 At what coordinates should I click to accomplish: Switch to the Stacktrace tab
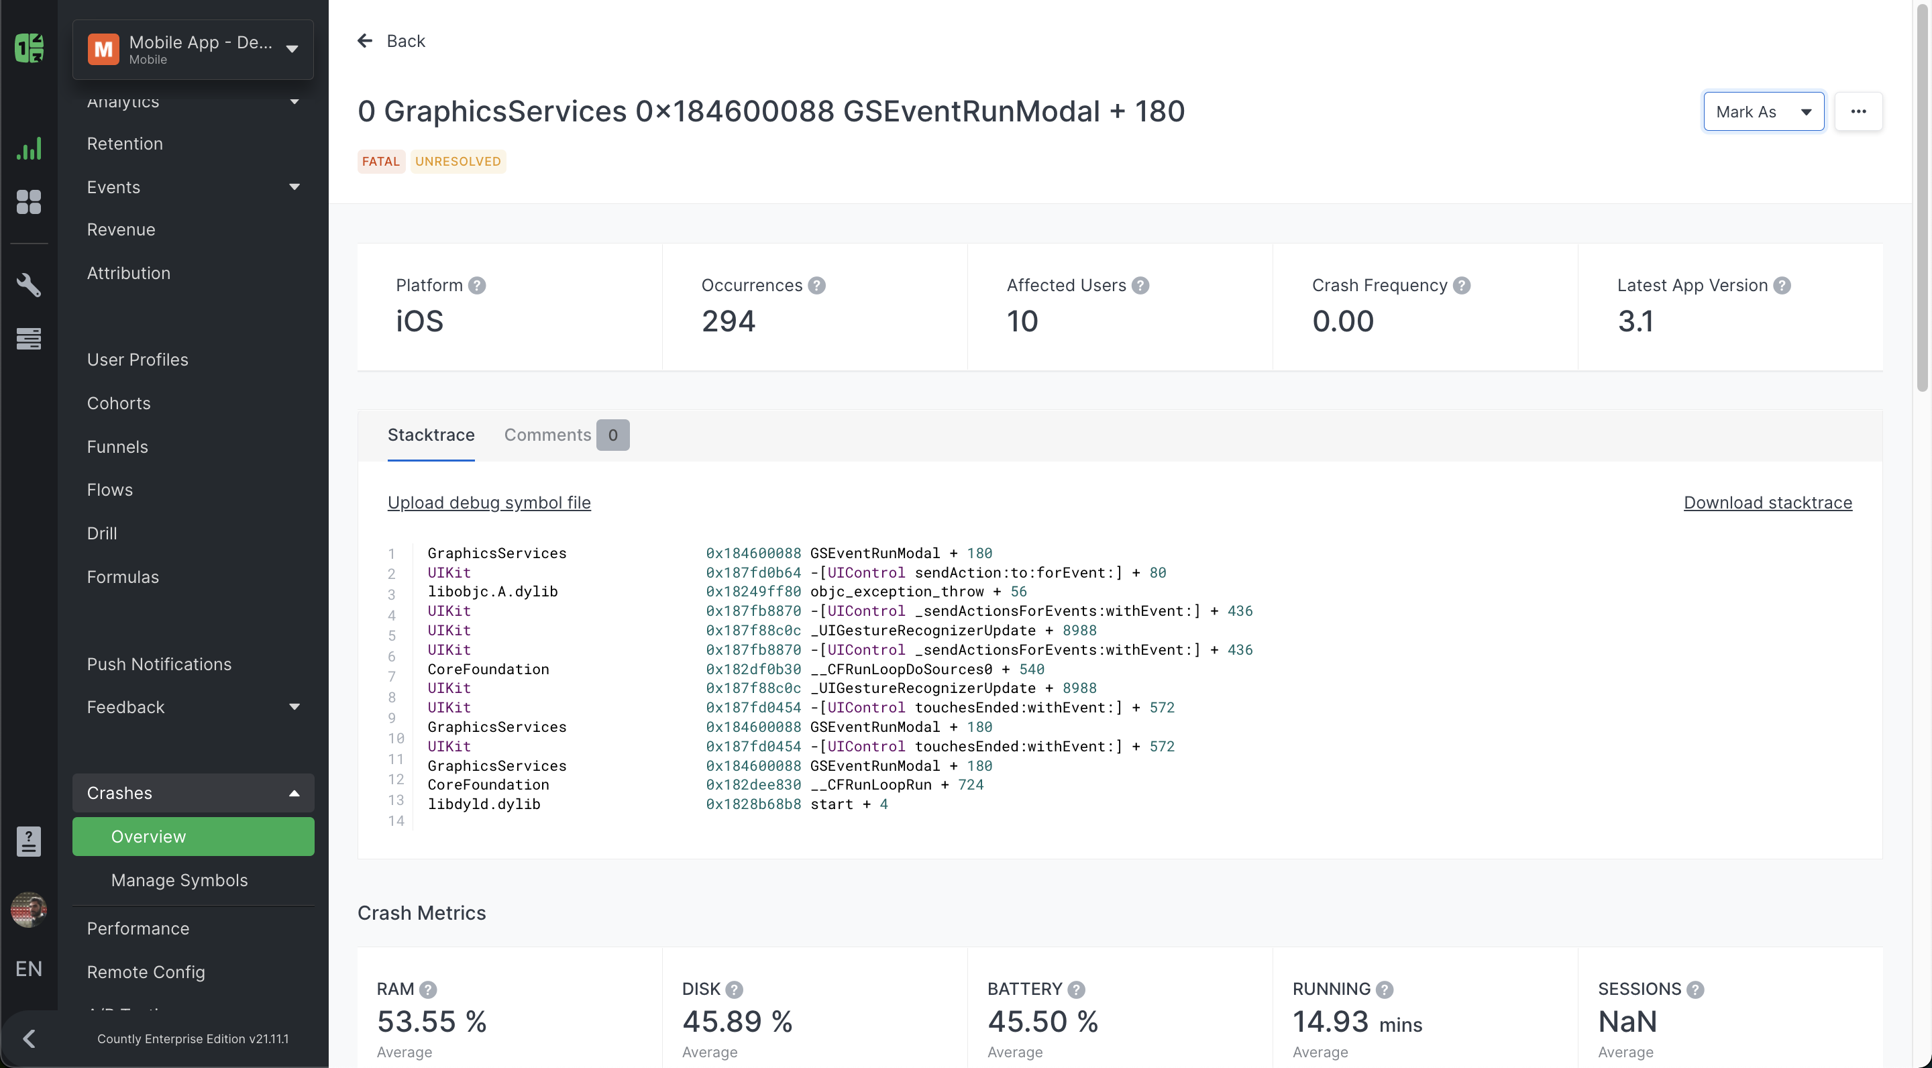431,435
